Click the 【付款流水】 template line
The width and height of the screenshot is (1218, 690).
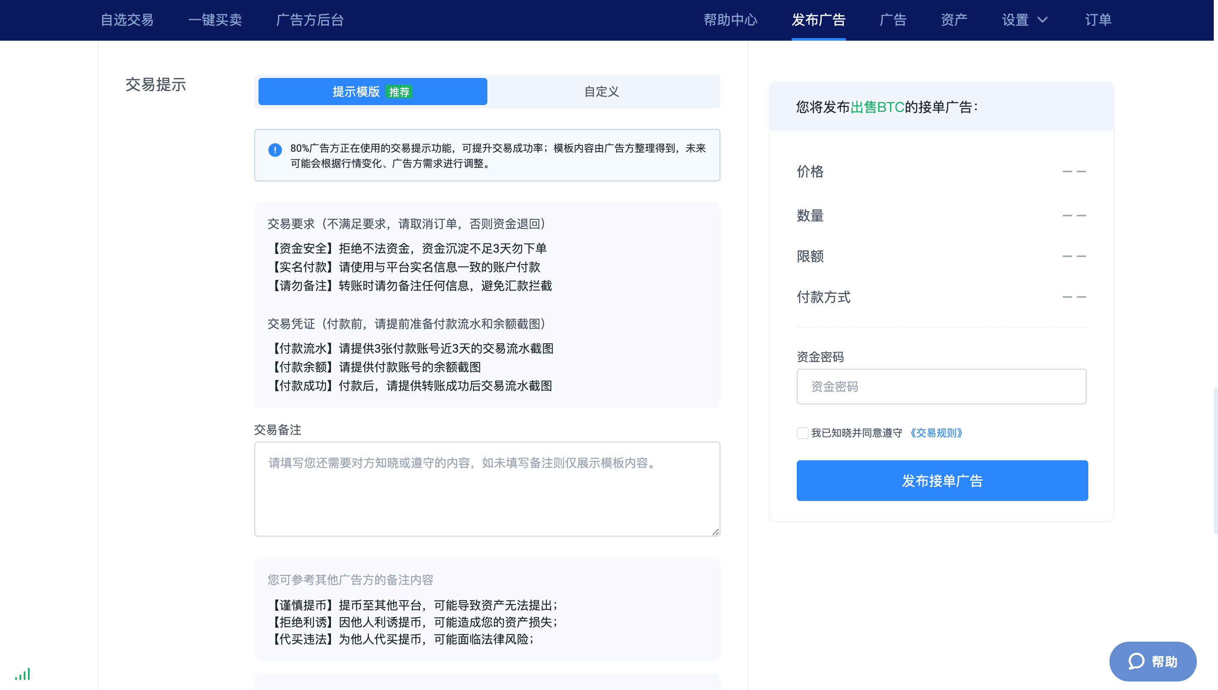(x=411, y=348)
